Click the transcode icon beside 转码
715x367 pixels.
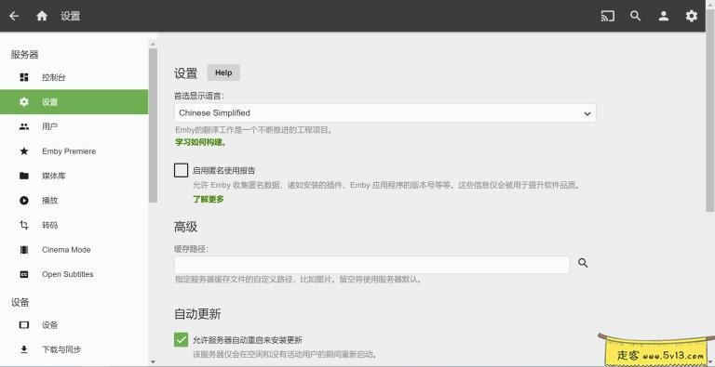(24, 225)
